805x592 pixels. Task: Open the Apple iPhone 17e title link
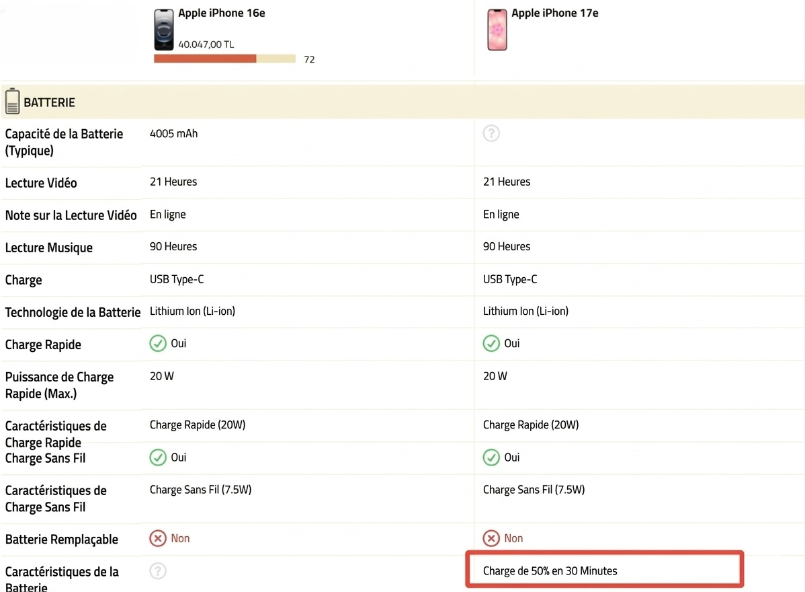[x=554, y=13]
